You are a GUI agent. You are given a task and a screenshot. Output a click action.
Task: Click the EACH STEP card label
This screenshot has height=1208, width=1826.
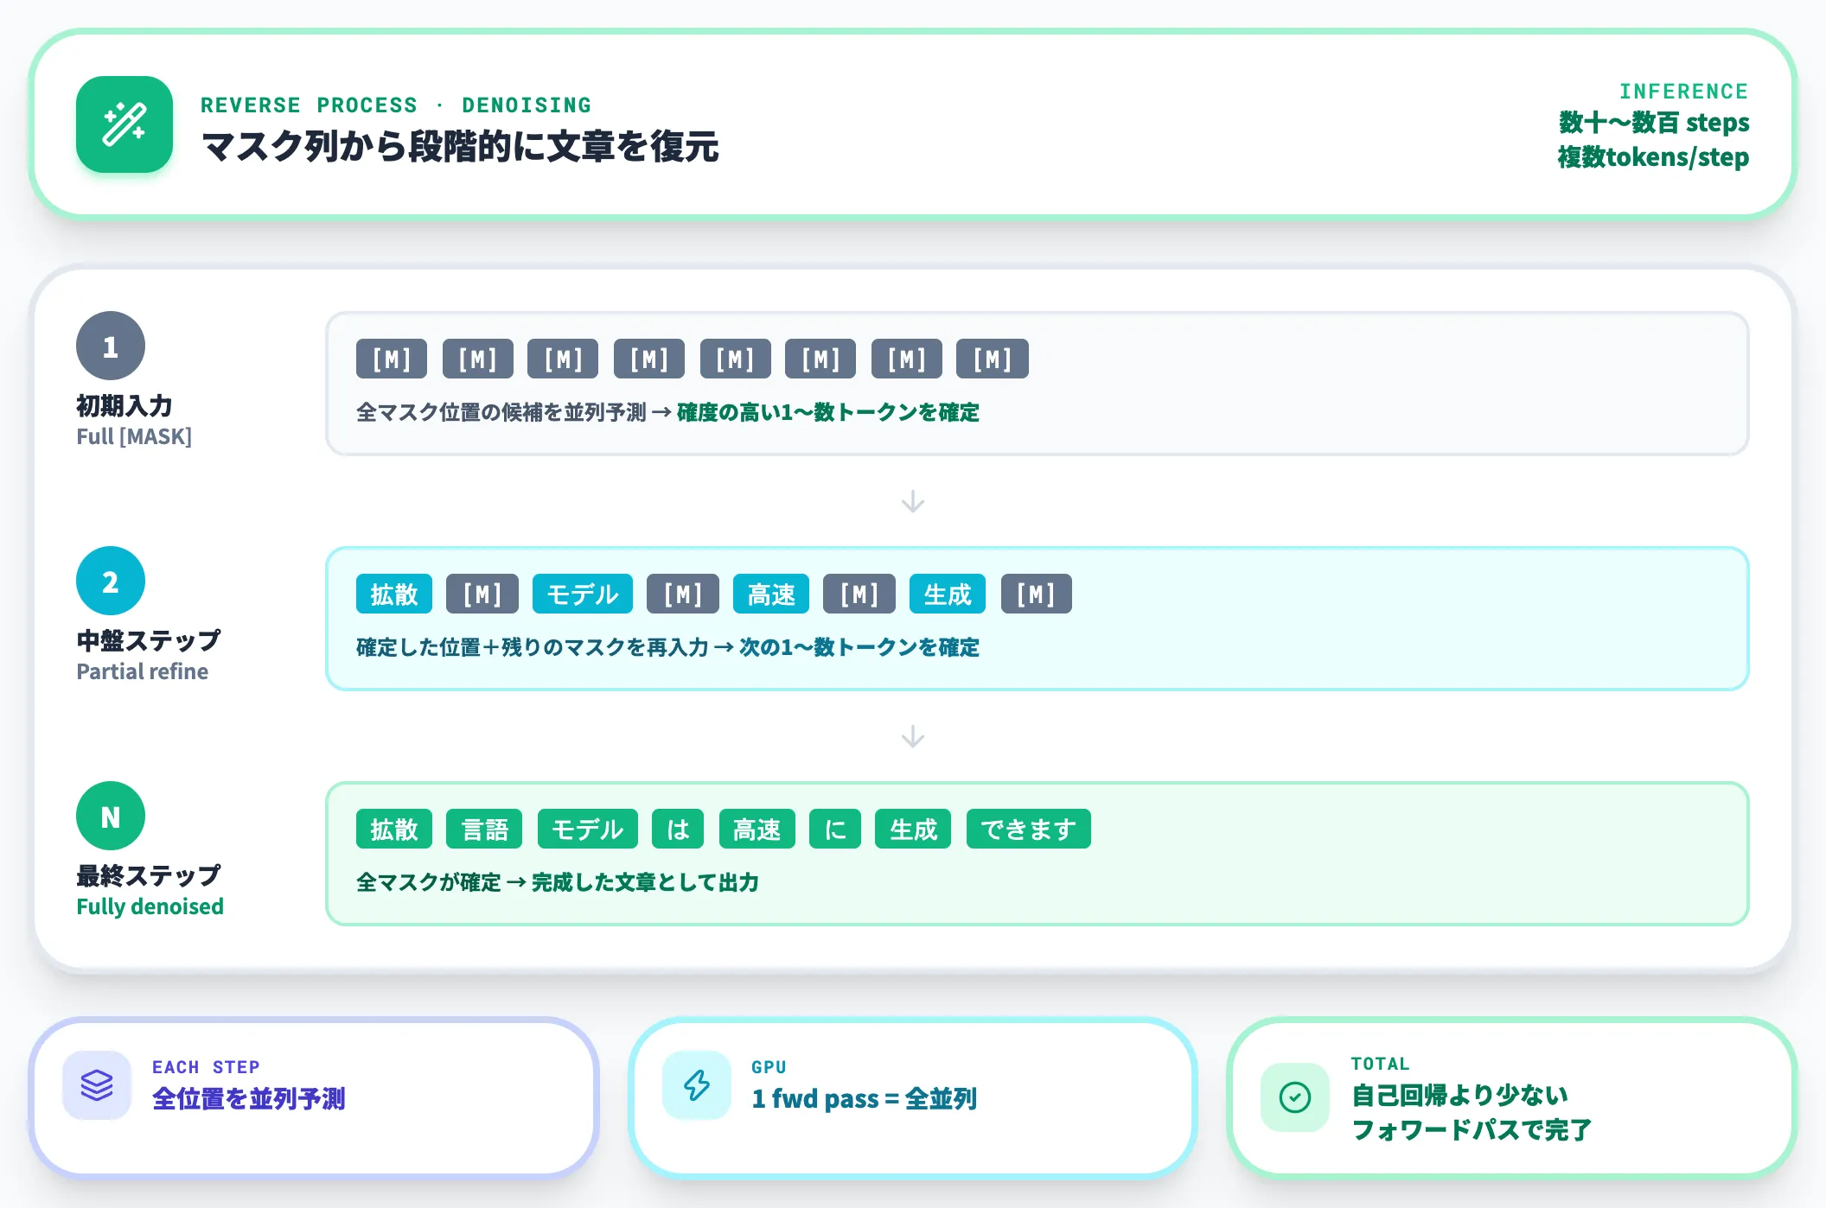[206, 1067]
